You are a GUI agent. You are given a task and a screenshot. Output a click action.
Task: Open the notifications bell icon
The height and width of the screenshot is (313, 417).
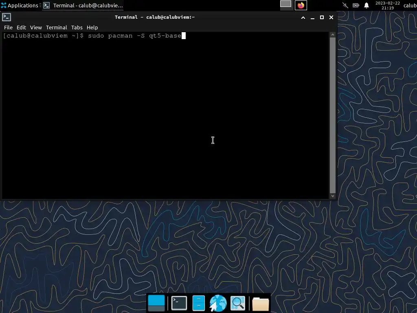(367, 5)
